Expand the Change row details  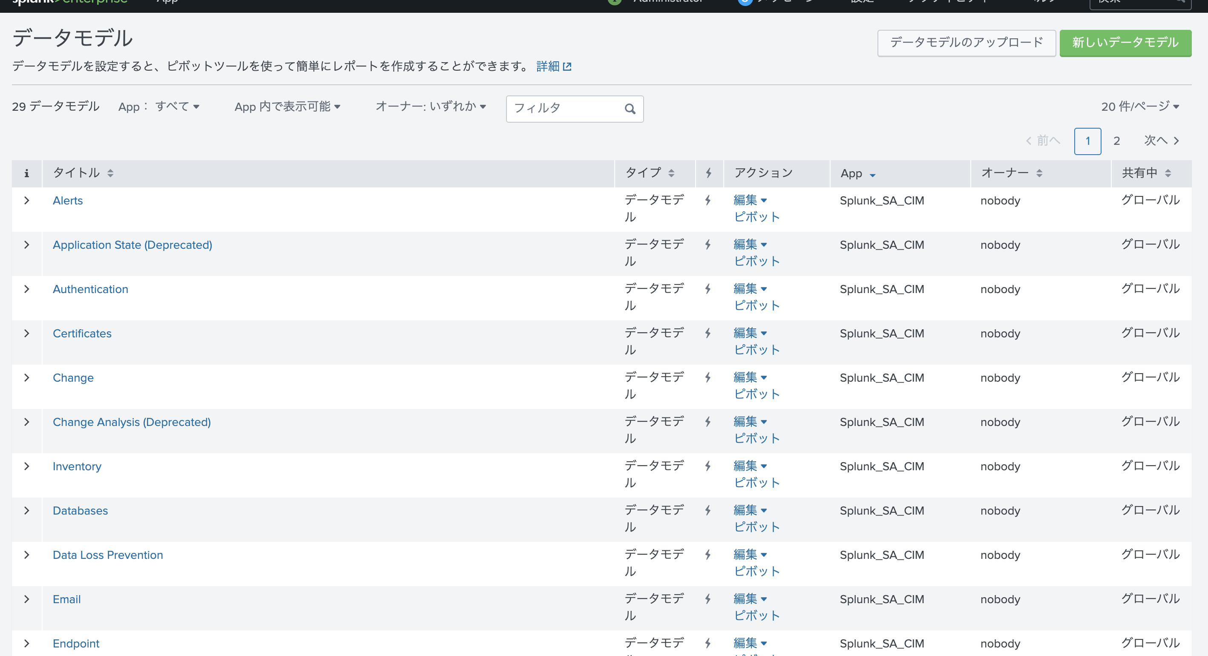click(x=27, y=377)
